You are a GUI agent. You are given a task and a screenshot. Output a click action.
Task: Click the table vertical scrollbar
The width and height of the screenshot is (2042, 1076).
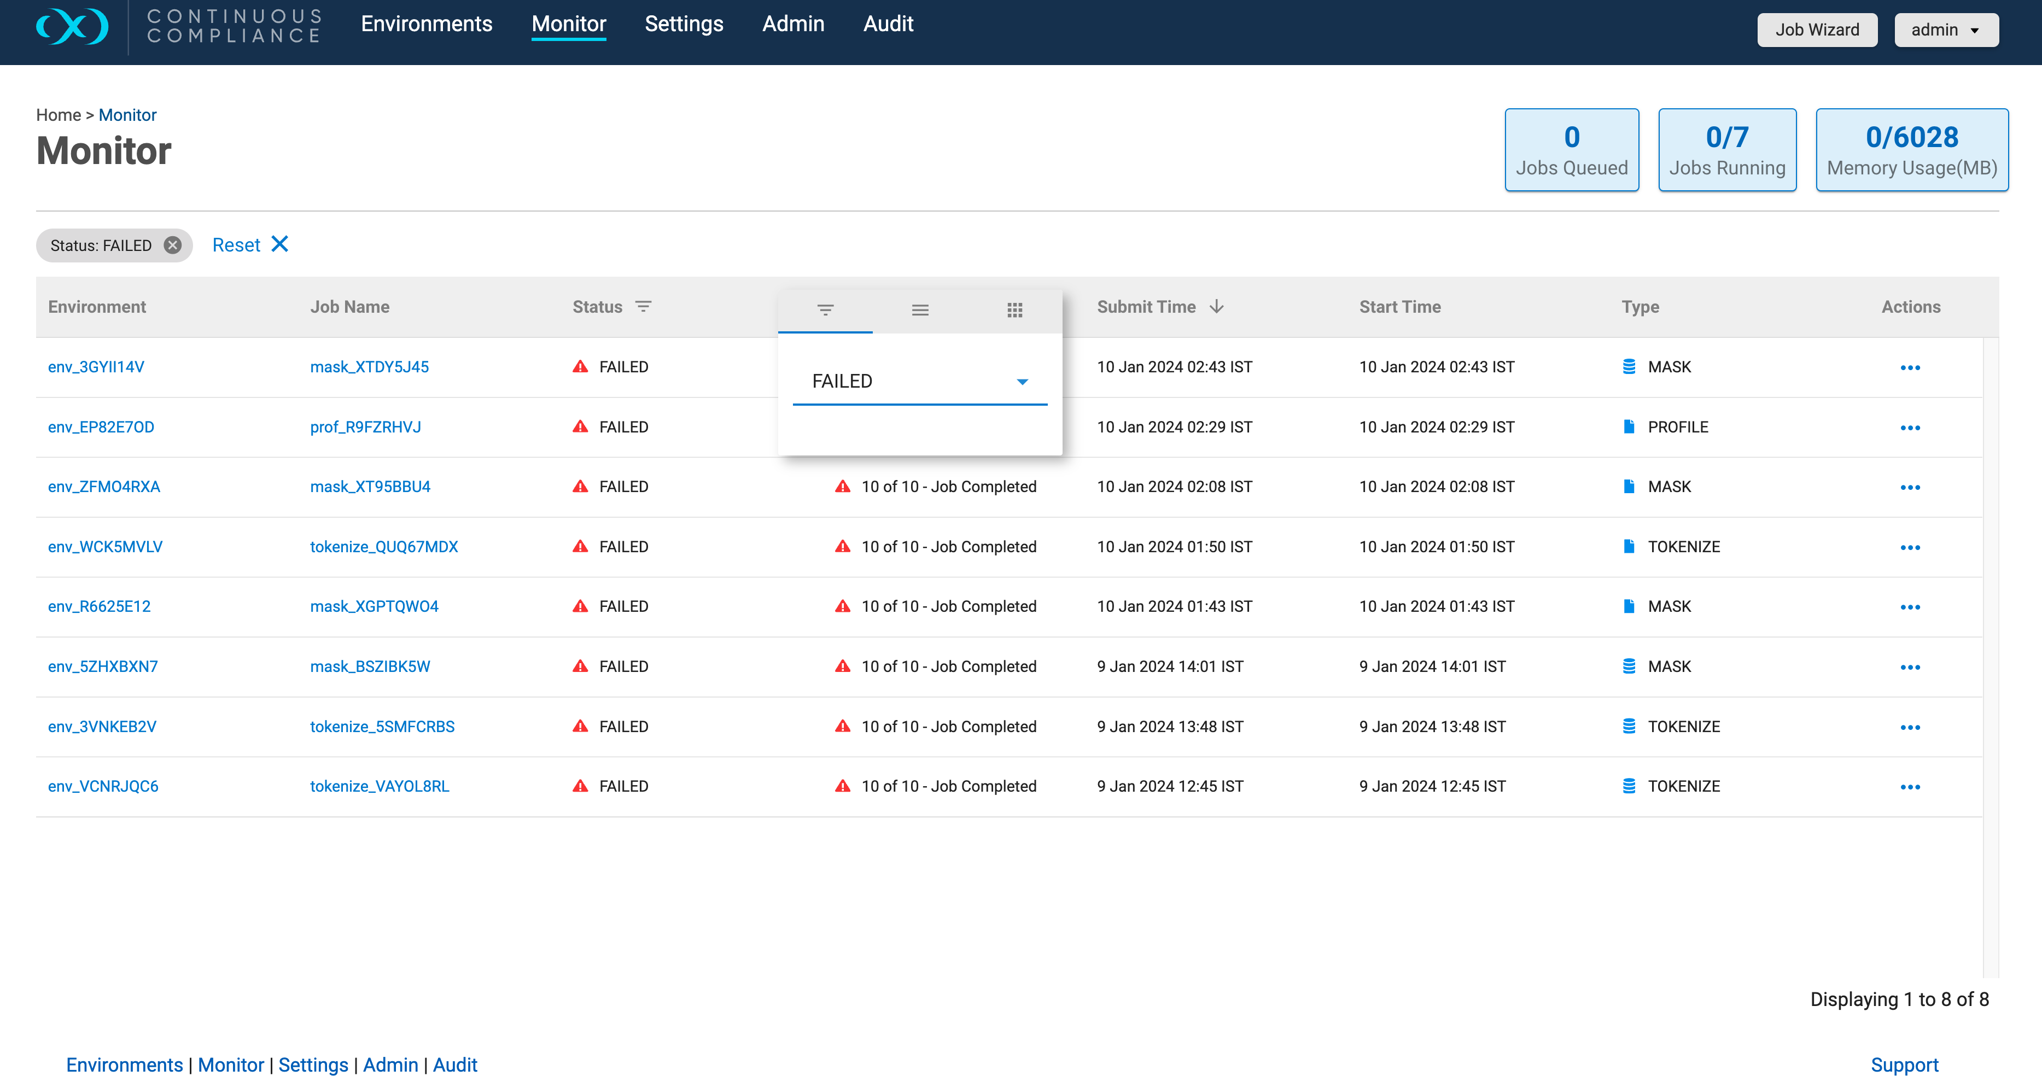tap(1991, 658)
